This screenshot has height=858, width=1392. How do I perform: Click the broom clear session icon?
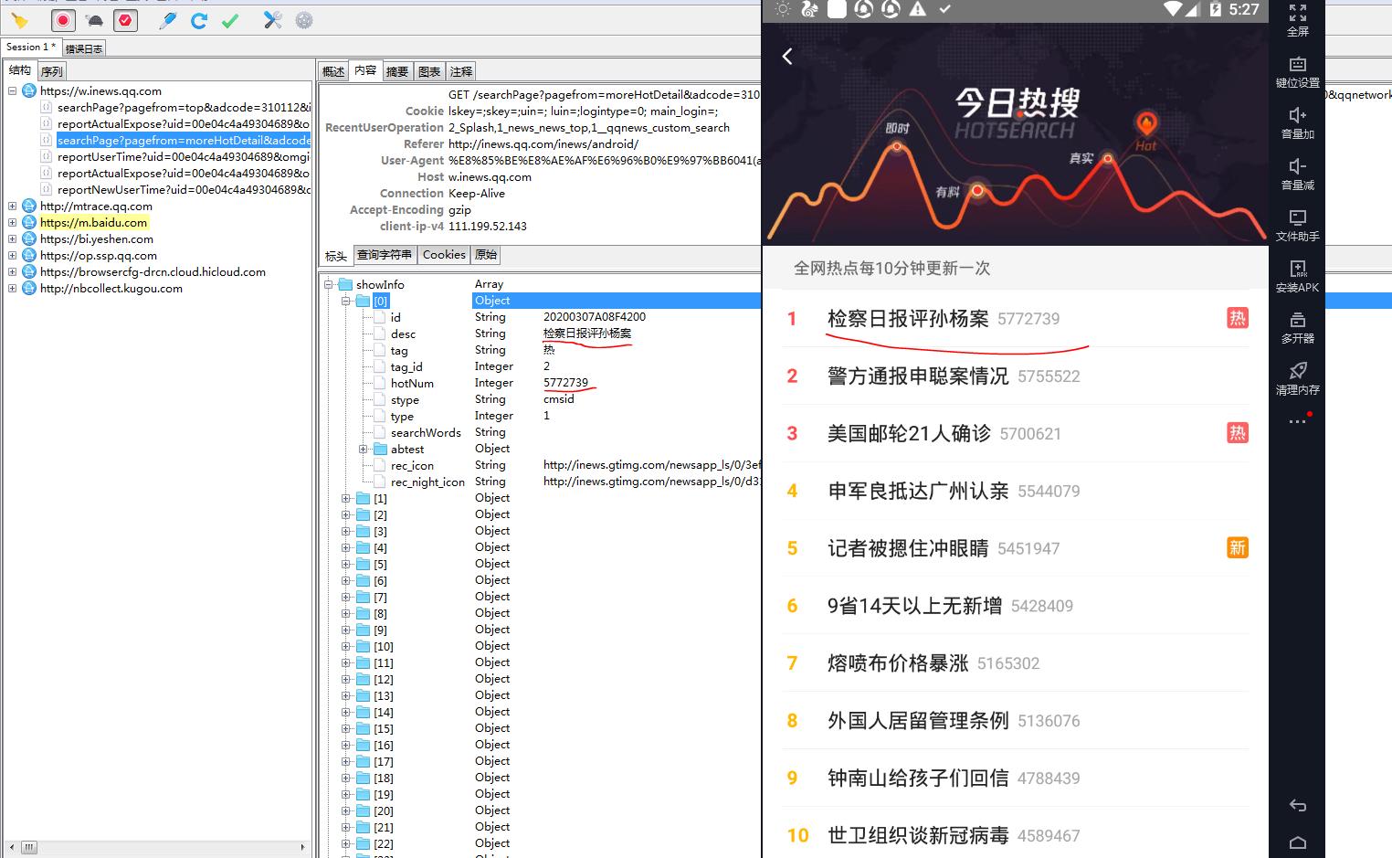[x=19, y=20]
